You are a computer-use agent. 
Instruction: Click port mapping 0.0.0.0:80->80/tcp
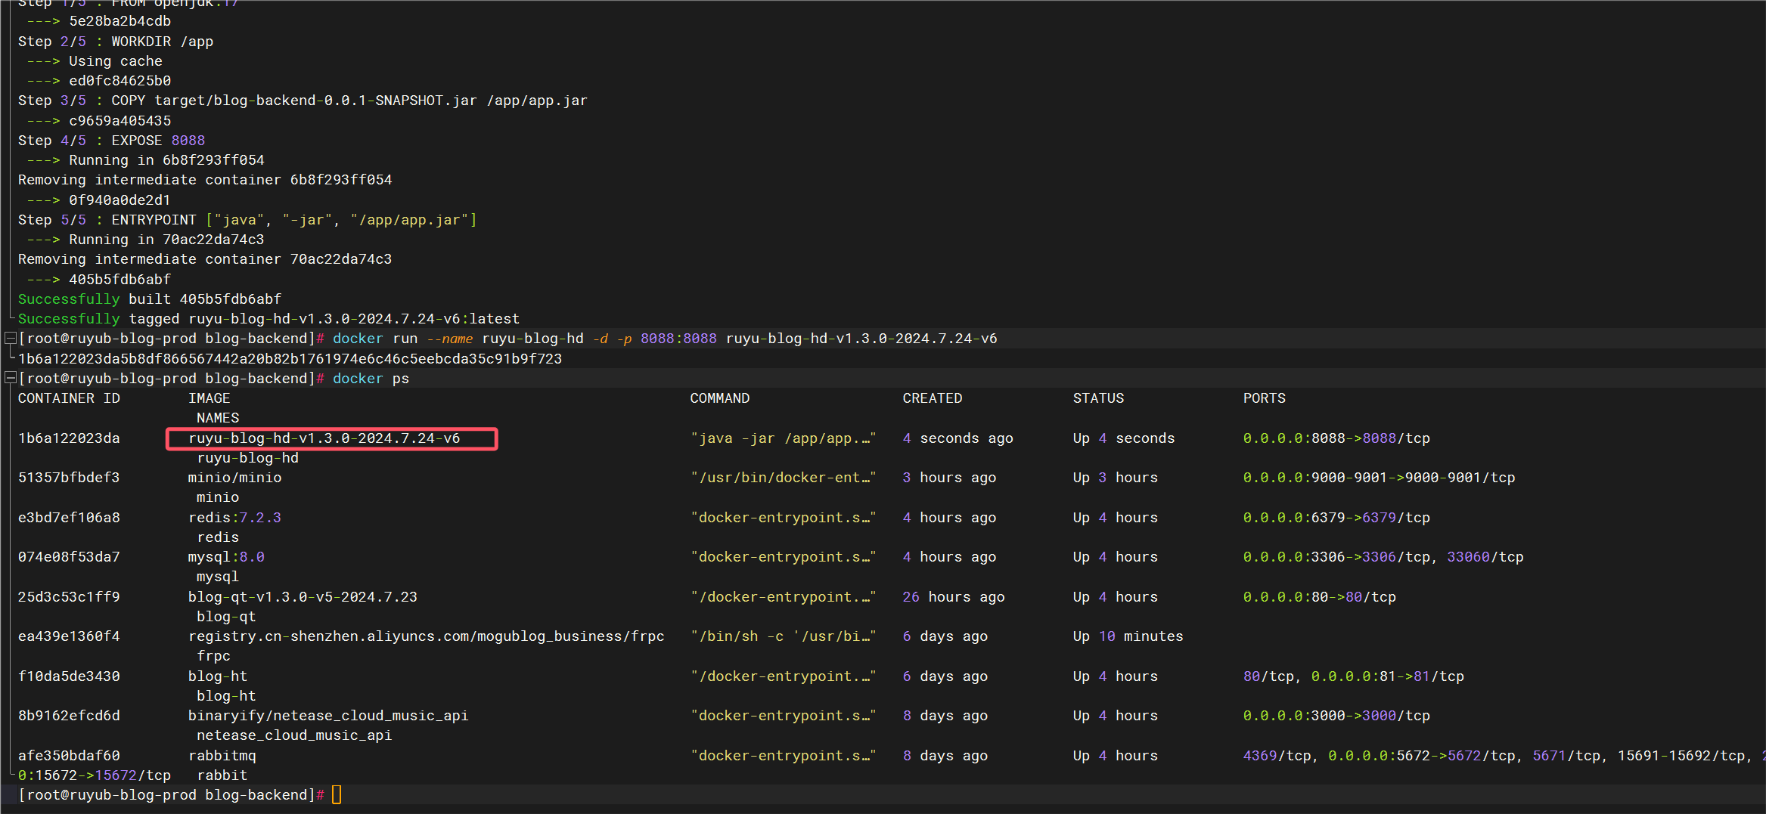pos(1320,597)
